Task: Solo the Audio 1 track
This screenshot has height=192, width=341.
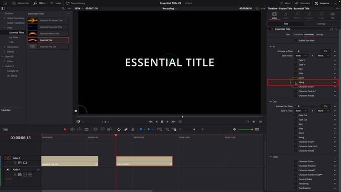Action: pyautogui.click(x=25, y=174)
